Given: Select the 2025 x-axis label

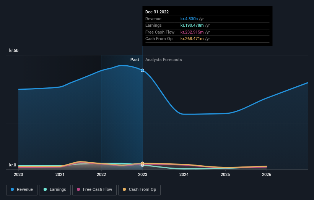Looking at the screenshot, I should [x=225, y=174].
